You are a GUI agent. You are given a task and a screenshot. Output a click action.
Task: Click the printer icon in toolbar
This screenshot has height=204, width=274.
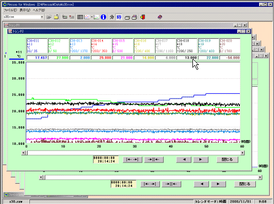pos(134,17)
